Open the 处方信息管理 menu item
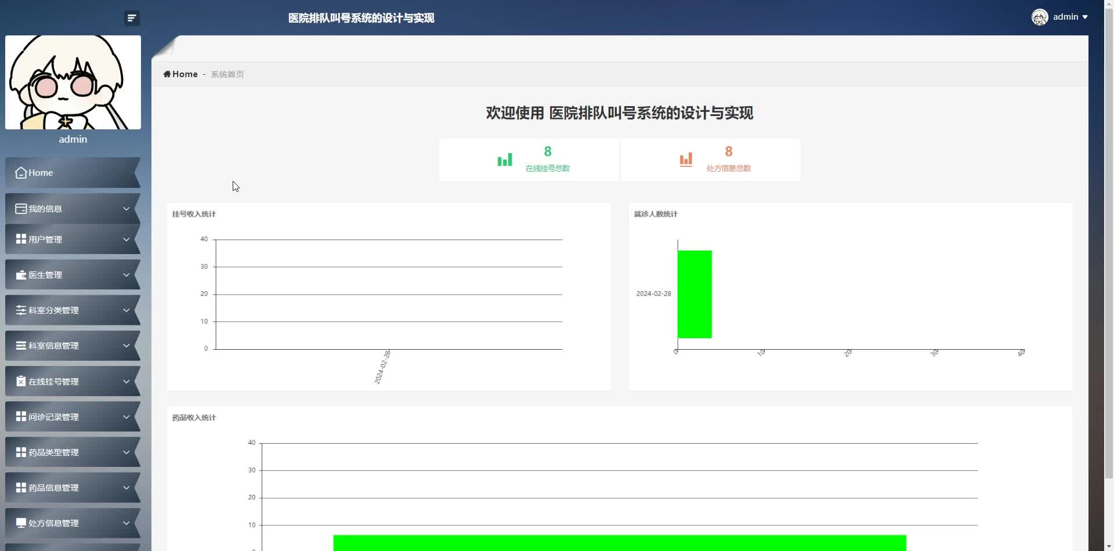Screen dimensions: 1114x551 53,523
